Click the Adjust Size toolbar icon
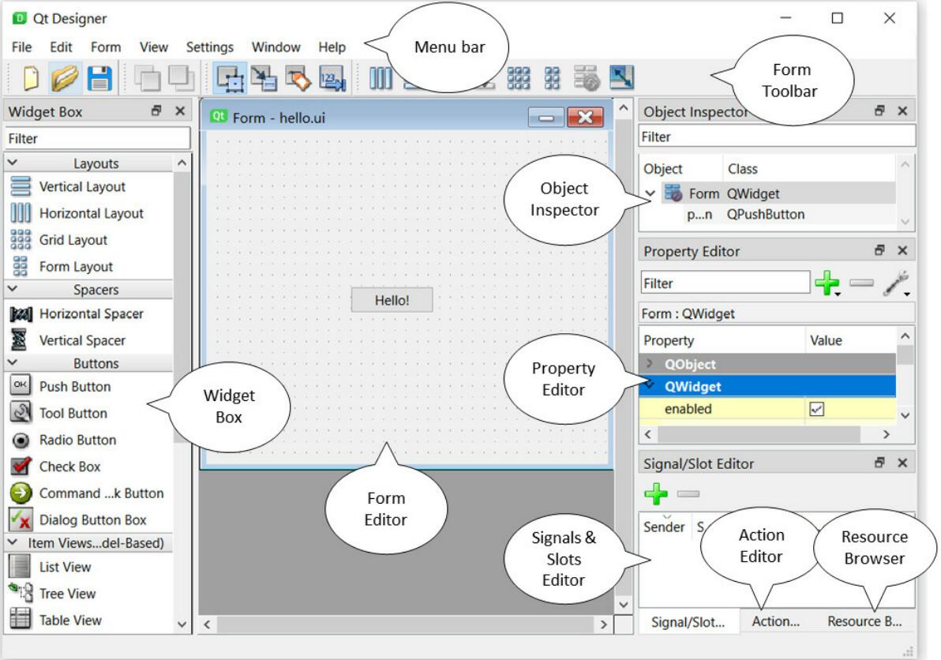This screenshot has width=941, height=660. click(x=622, y=79)
